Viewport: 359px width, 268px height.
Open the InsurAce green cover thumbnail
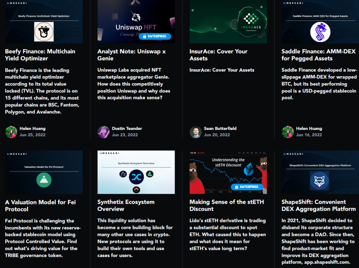228,21
